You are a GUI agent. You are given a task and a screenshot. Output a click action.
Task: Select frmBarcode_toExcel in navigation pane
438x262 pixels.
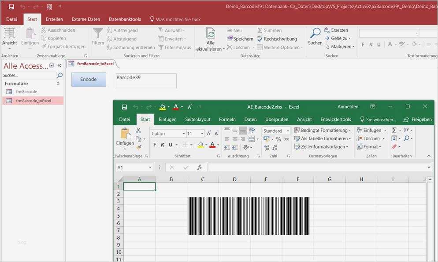(x=33, y=101)
